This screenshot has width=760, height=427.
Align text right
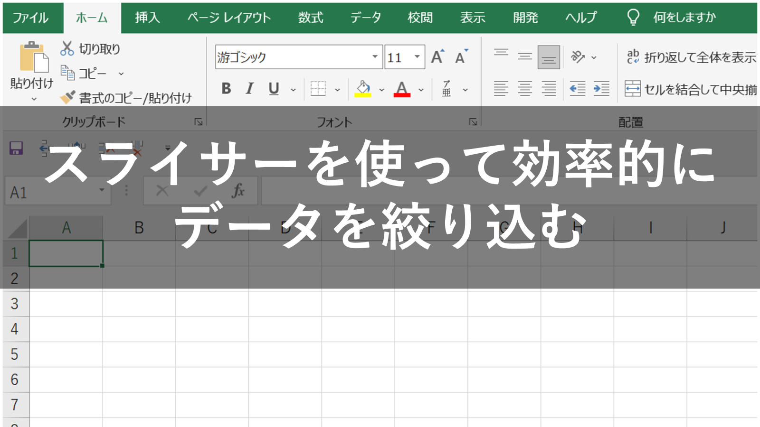point(549,89)
